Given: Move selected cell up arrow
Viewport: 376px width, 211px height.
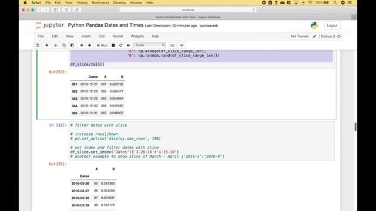Looking at the screenshot, I should 82,45.
